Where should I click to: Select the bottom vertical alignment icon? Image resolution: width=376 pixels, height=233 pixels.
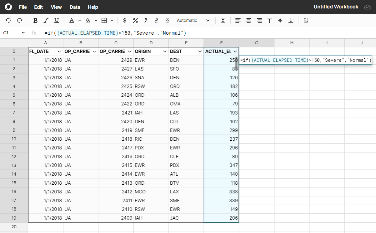pos(291,20)
